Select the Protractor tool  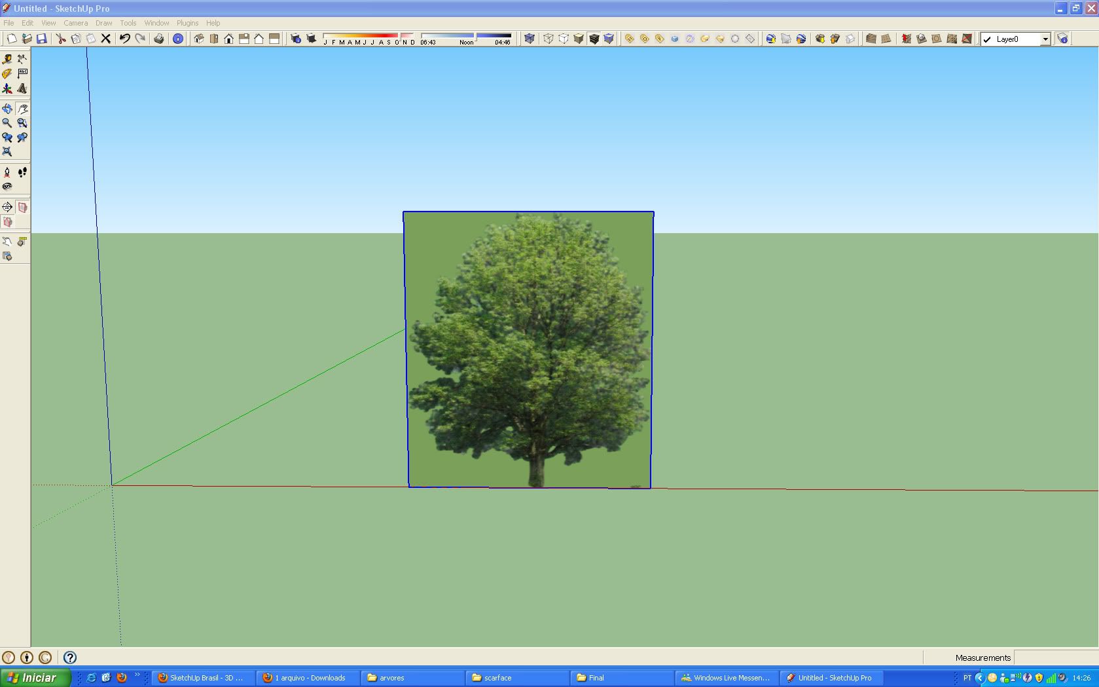(x=7, y=73)
